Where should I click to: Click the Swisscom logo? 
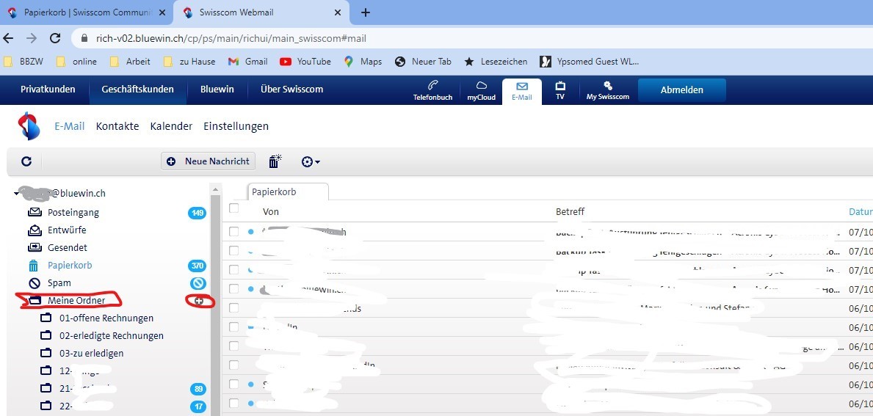point(29,125)
